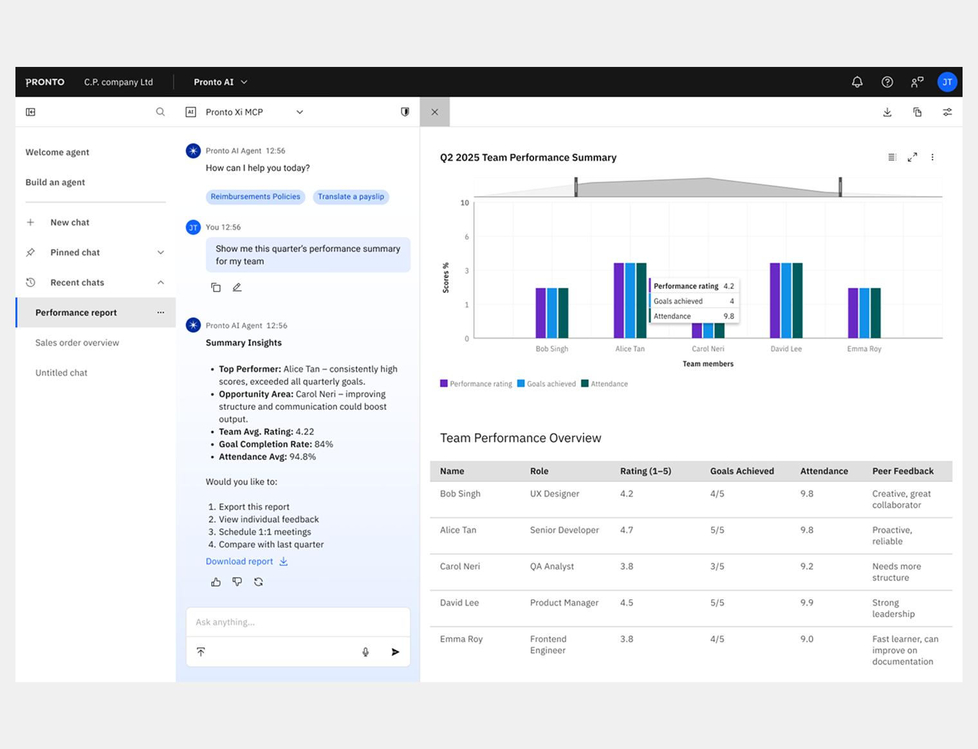Expand chart to fullscreen
Image resolution: width=978 pixels, height=749 pixels.
(912, 158)
